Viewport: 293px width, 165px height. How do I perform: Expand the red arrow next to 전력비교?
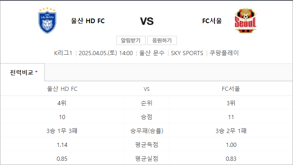click(36, 72)
